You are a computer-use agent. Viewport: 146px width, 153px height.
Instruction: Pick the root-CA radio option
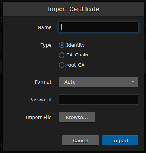coord(62,65)
